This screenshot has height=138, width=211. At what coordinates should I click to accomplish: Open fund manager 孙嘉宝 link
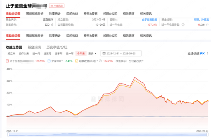(205, 20)
